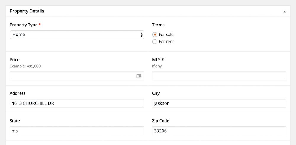This screenshot has width=296, height=145.
Task: Click the Property Details heading
Action: (x=27, y=11)
